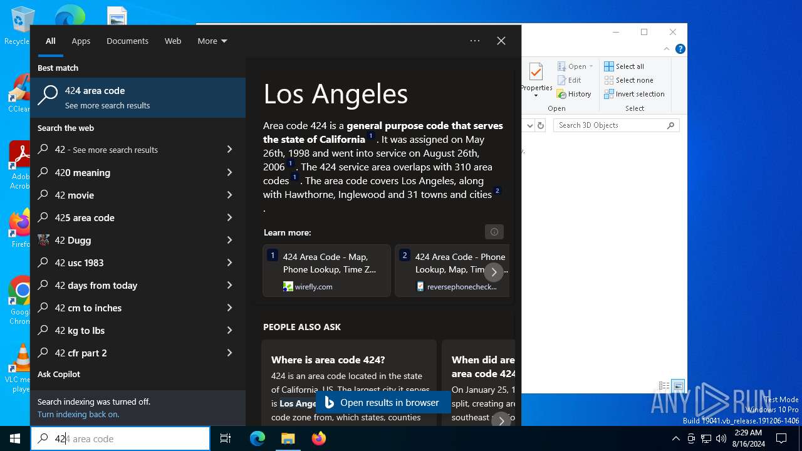The width and height of the screenshot is (802, 451).
Task: Click 'Turn indexing back on' link
Action: point(78,414)
